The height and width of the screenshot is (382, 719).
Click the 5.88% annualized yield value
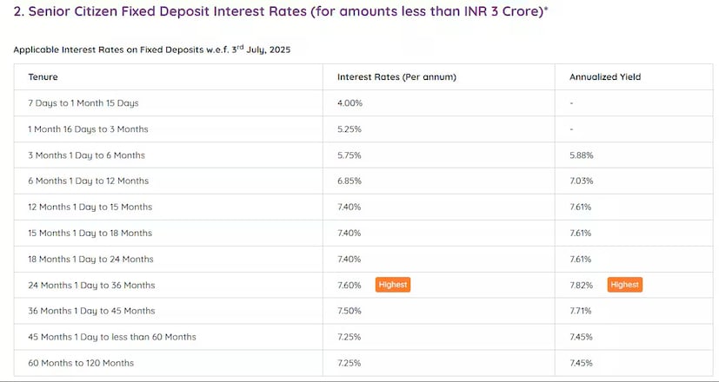tap(582, 155)
